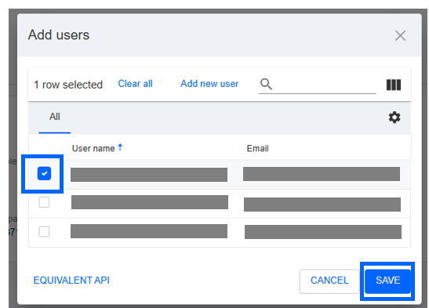Viewport: 429px width, 308px height.
Task: Open the column chooser icon
Action: tap(394, 85)
